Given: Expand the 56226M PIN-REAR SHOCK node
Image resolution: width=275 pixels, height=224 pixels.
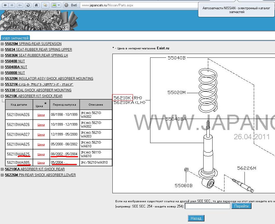Looking at the screenshot, I should (x=2, y=175).
